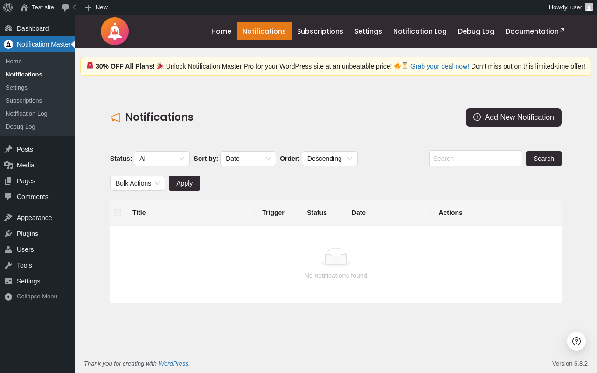
Task: Click the external link arrow next to Documentation
Action: (x=562, y=30)
